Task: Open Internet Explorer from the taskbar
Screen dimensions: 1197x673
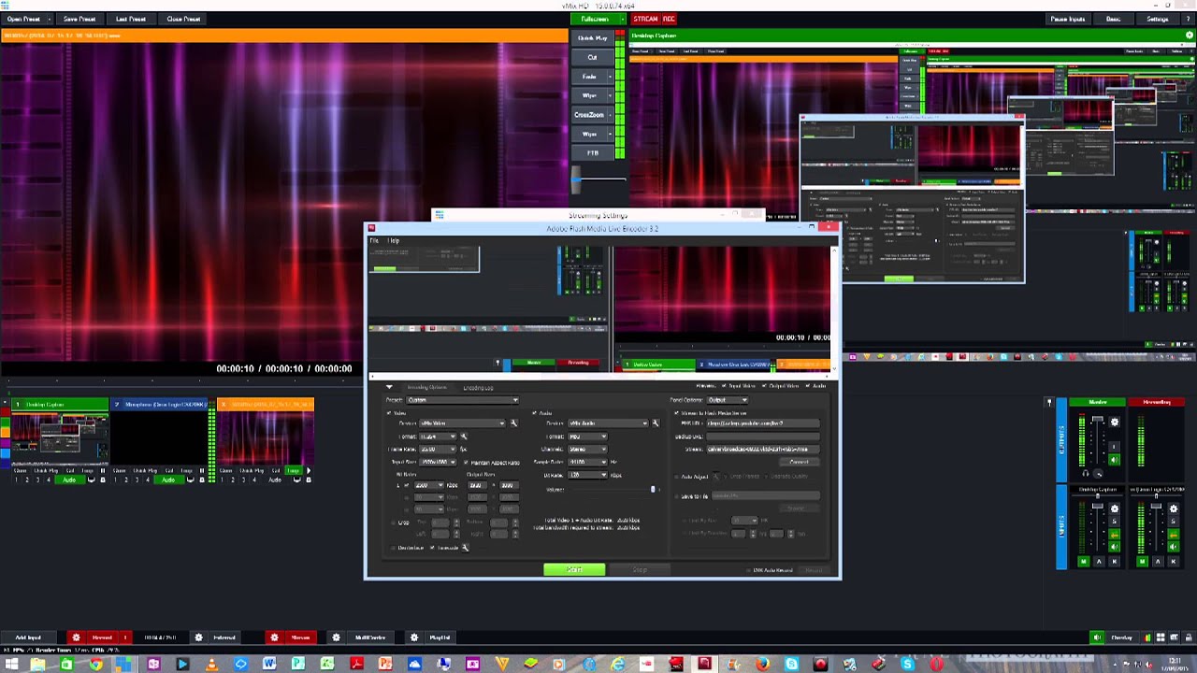Action: 618,665
